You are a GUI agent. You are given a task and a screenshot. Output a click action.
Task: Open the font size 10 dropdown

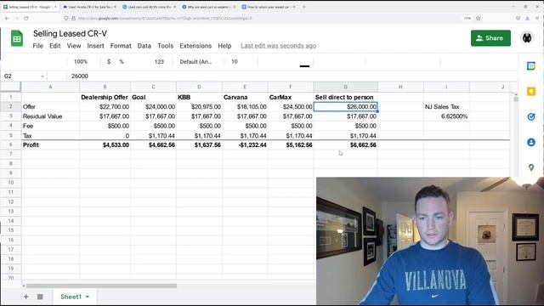[x=235, y=61]
